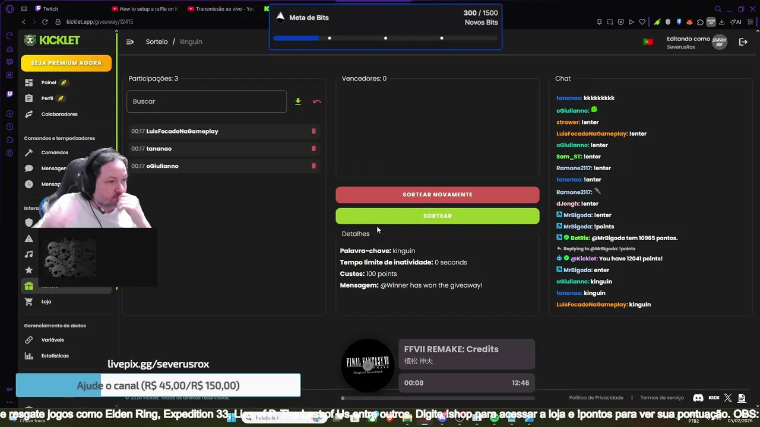Download the participants list icon
The width and height of the screenshot is (760, 427).
pos(298,101)
